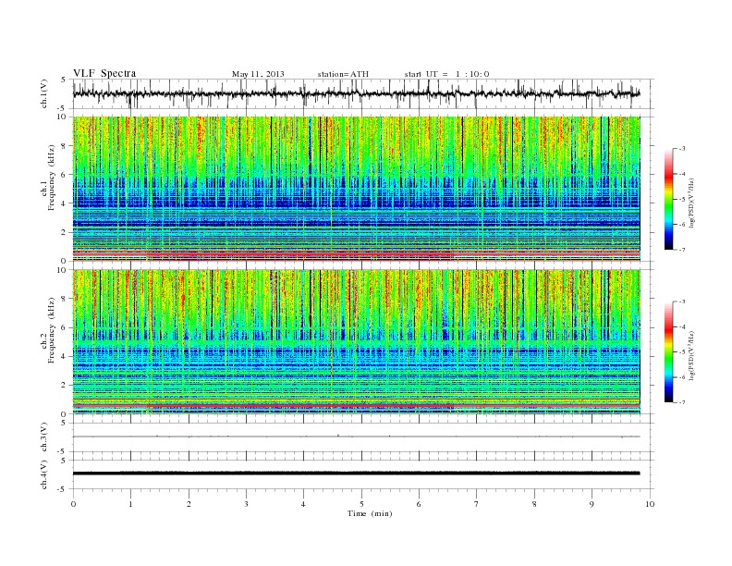Click the "6" kHz tick of ch.1 spectrogram

pos(64,175)
